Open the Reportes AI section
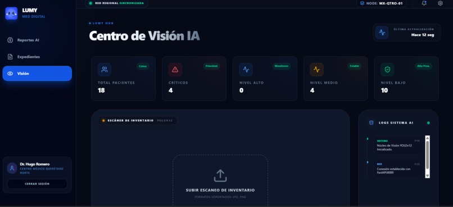Image resolution: width=453 pixels, height=207 pixels. 37,40
